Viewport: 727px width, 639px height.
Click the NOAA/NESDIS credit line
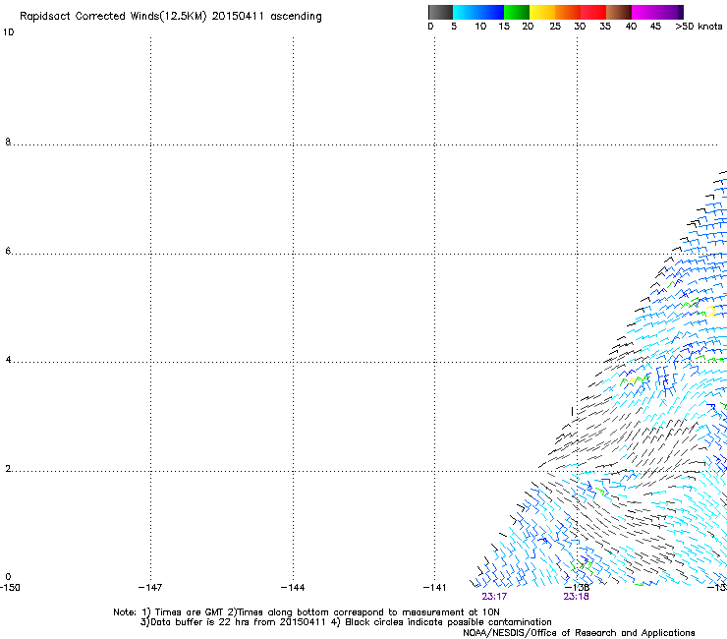tap(579, 633)
